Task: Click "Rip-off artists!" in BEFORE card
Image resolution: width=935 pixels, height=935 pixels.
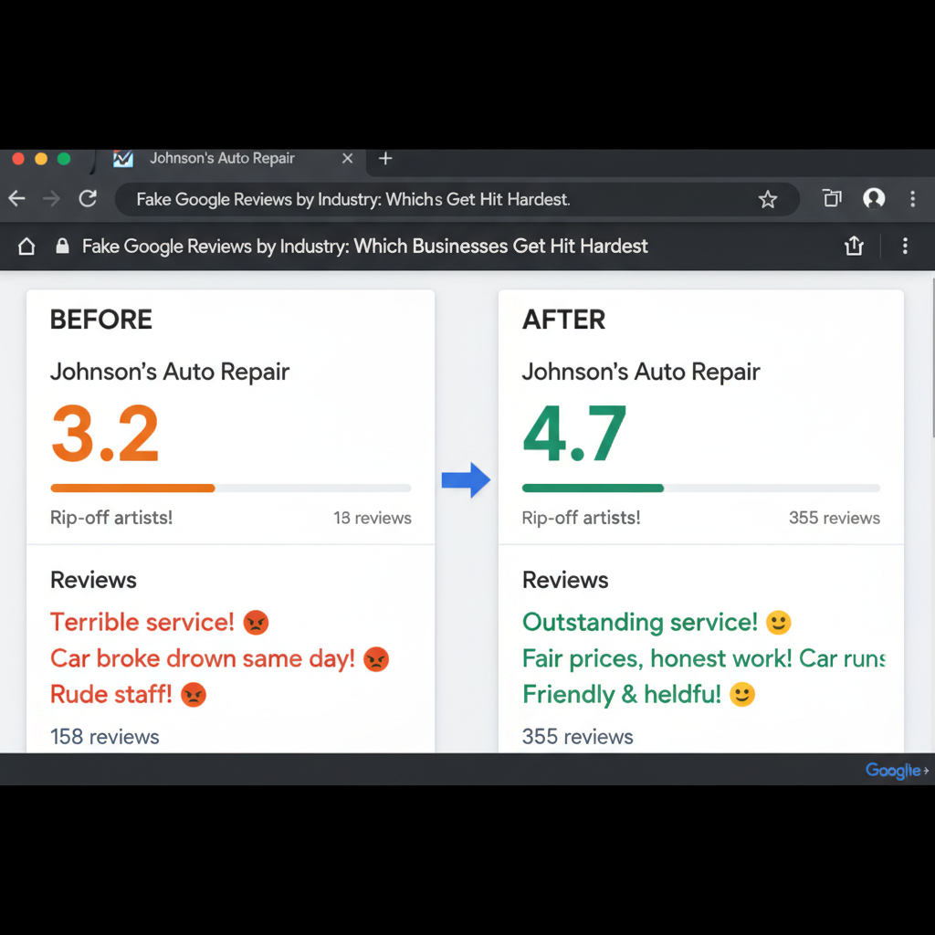Action: coord(111,518)
